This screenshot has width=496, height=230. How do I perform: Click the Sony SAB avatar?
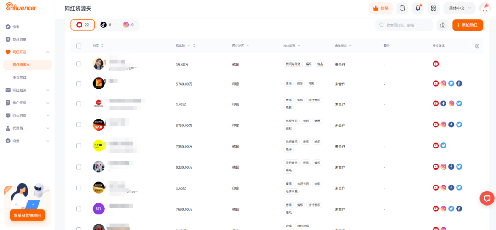click(x=98, y=125)
